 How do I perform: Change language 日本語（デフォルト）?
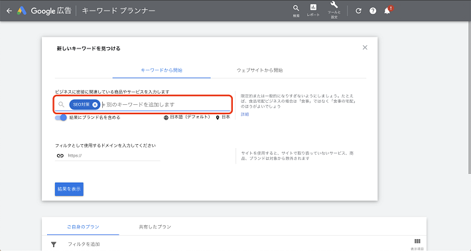(x=187, y=118)
